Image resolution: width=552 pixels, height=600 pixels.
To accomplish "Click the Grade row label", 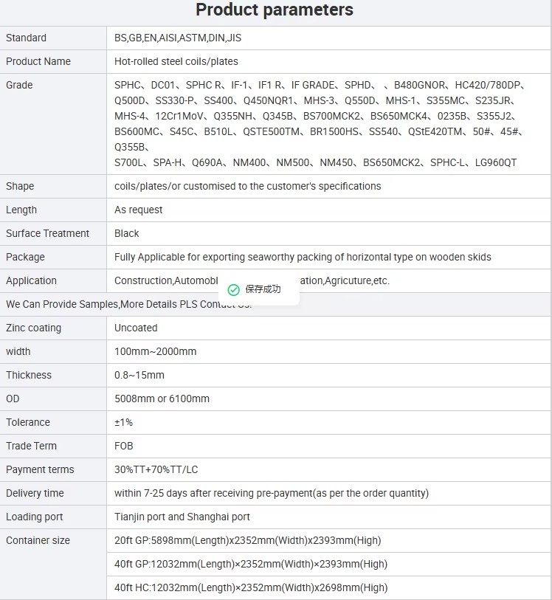I will (19, 85).
